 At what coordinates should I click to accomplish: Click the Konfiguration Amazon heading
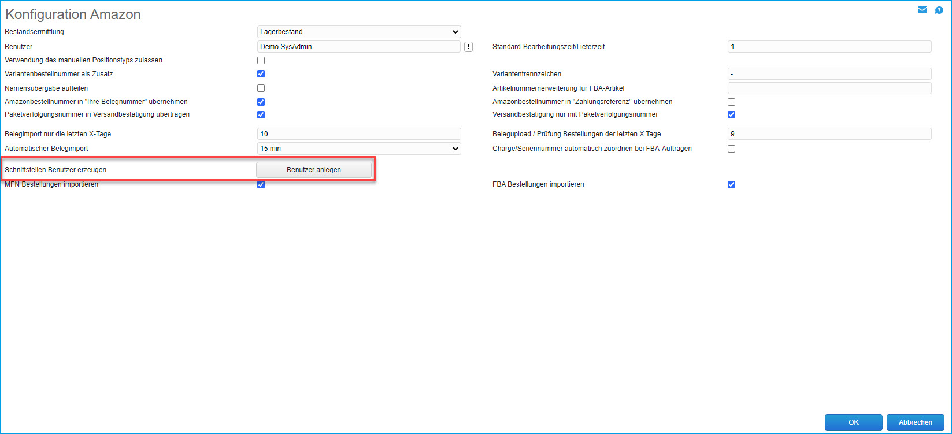(x=73, y=14)
